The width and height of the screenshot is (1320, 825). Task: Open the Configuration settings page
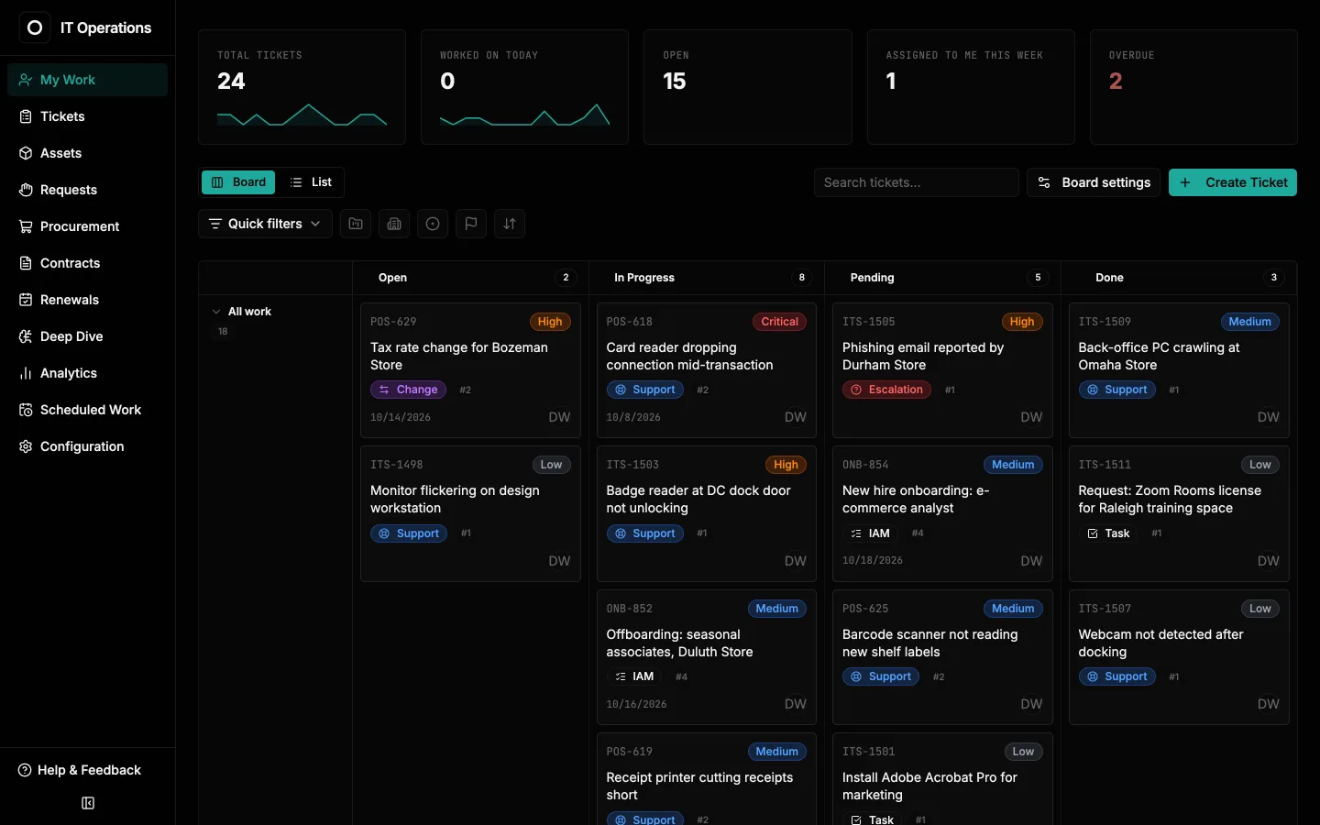87,446
